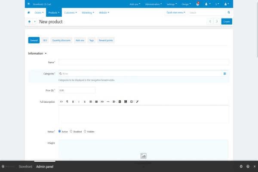Screen dimensions: 258x172
Task: Click the magic wand clear formatting icon
Action: tap(137, 102)
